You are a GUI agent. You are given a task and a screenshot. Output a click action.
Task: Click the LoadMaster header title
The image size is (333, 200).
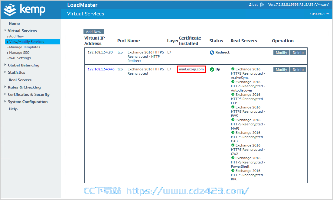pyautogui.click(x=82, y=5)
